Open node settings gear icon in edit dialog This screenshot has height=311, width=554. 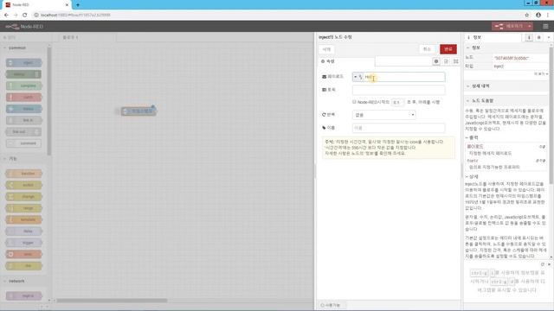(436, 61)
